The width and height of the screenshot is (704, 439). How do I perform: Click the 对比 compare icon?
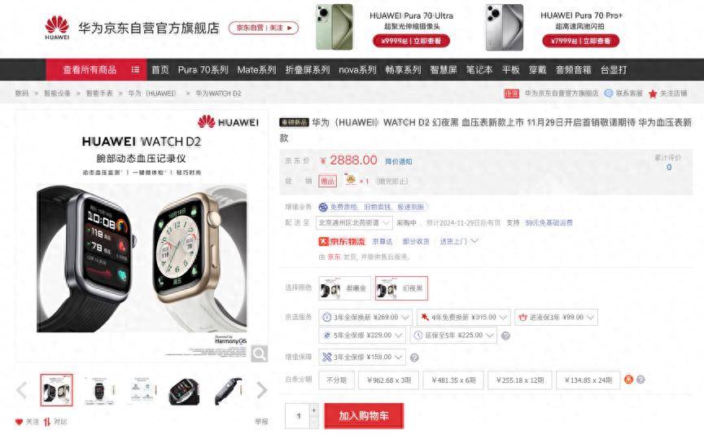(x=46, y=422)
